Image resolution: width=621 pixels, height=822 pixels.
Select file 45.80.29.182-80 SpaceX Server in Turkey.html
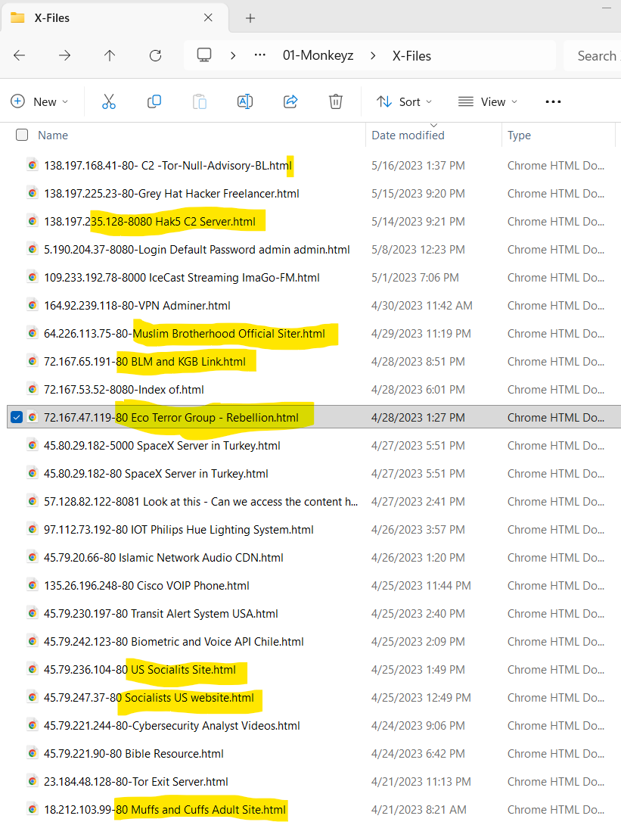[x=156, y=473]
